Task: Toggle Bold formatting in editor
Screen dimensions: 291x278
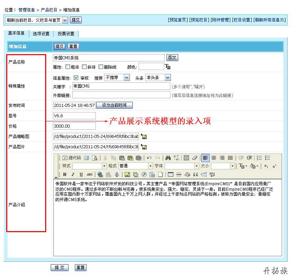Action: coord(64,175)
